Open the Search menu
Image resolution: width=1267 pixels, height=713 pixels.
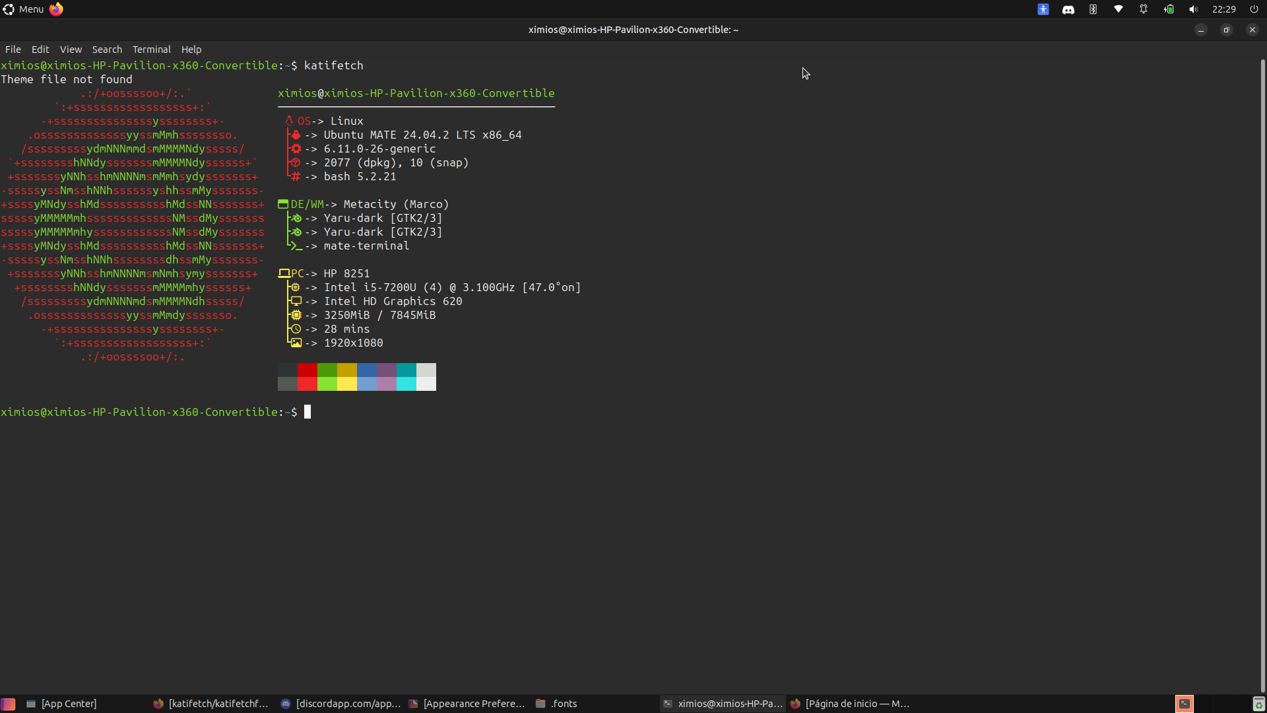click(x=107, y=50)
